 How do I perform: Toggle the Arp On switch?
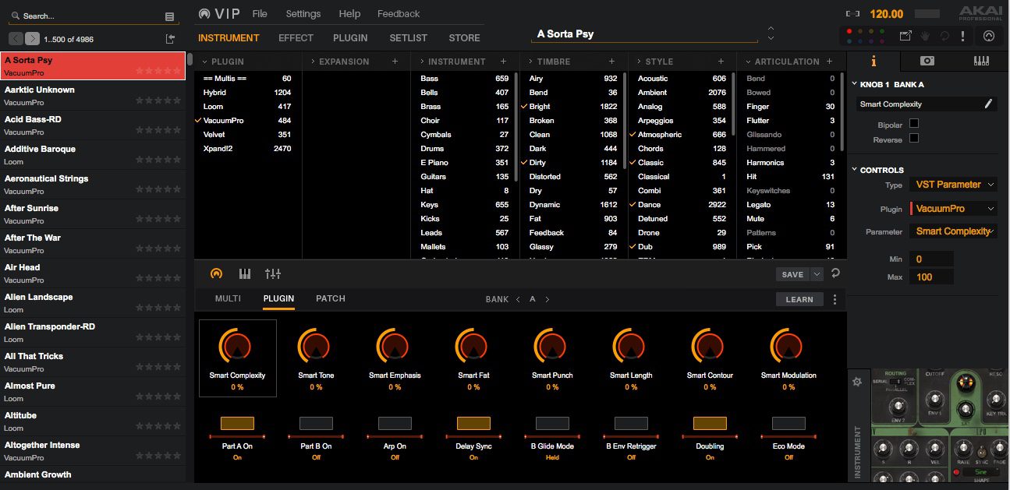pos(395,423)
